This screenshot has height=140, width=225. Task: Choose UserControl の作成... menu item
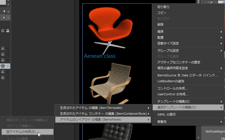[x=188, y=94]
